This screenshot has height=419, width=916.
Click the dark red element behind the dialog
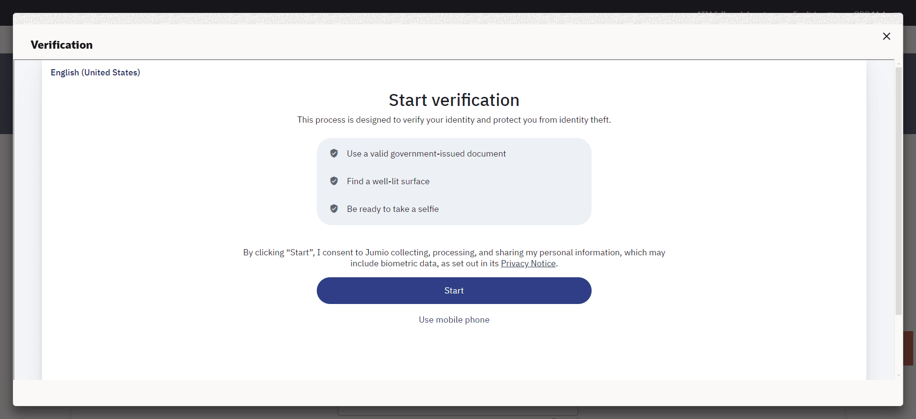[908, 348]
